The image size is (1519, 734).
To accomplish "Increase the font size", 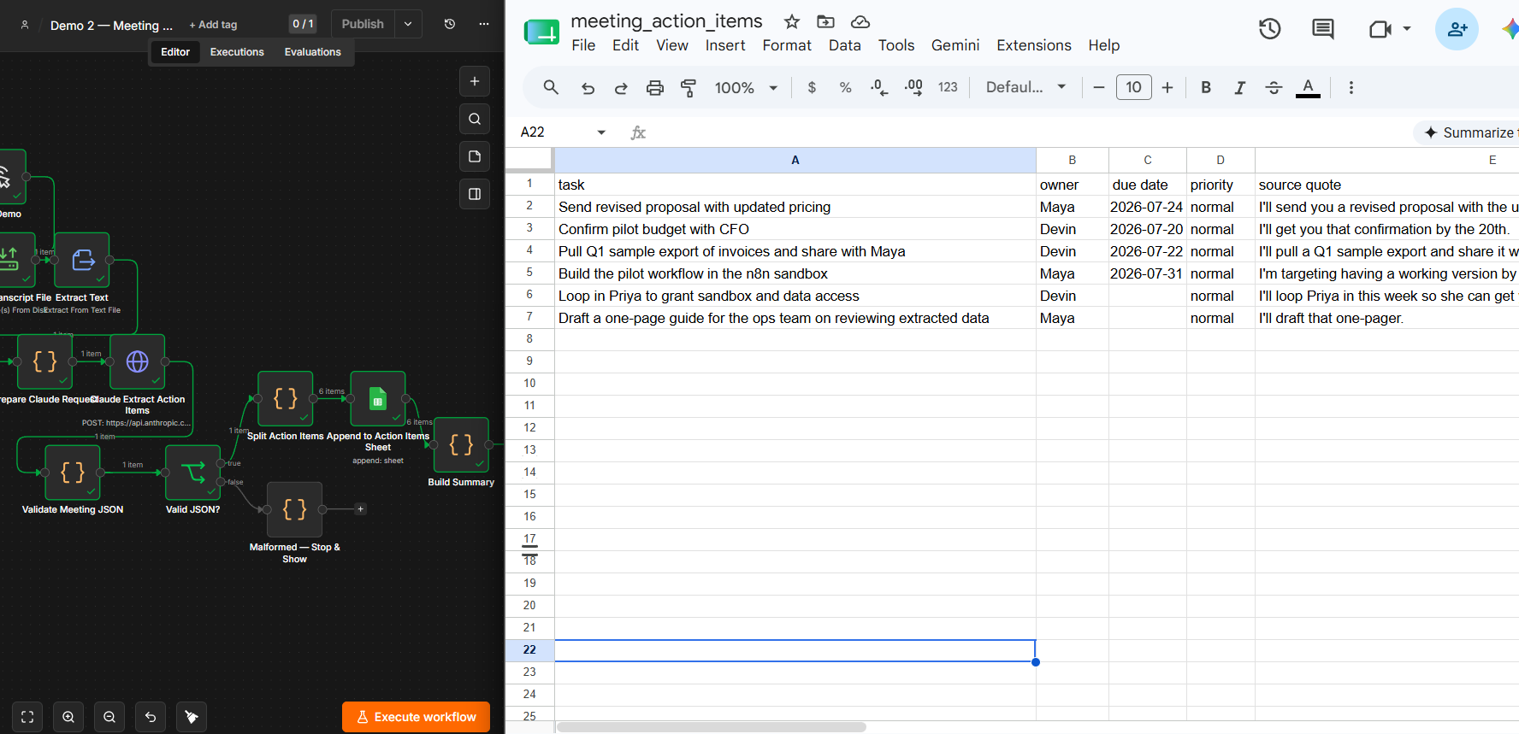I will coord(1167,87).
